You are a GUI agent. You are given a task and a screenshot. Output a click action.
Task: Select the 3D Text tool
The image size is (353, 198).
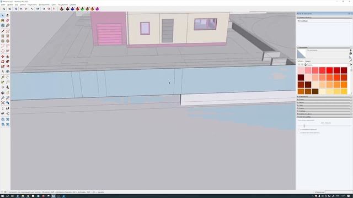[x=8, y=87]
